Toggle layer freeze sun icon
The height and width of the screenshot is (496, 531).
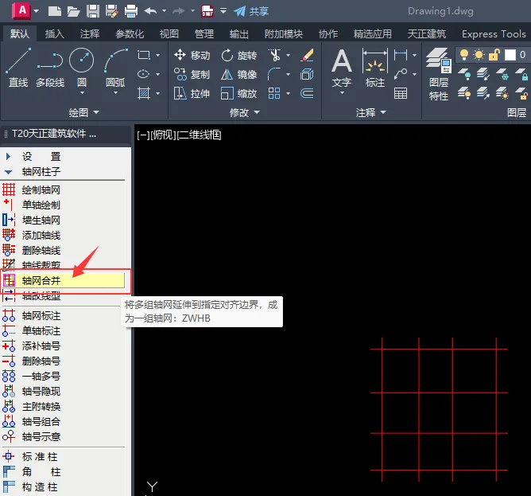pos(479,55)
